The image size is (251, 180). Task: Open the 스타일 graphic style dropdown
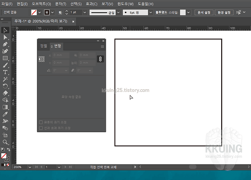[x=188, y=12]
